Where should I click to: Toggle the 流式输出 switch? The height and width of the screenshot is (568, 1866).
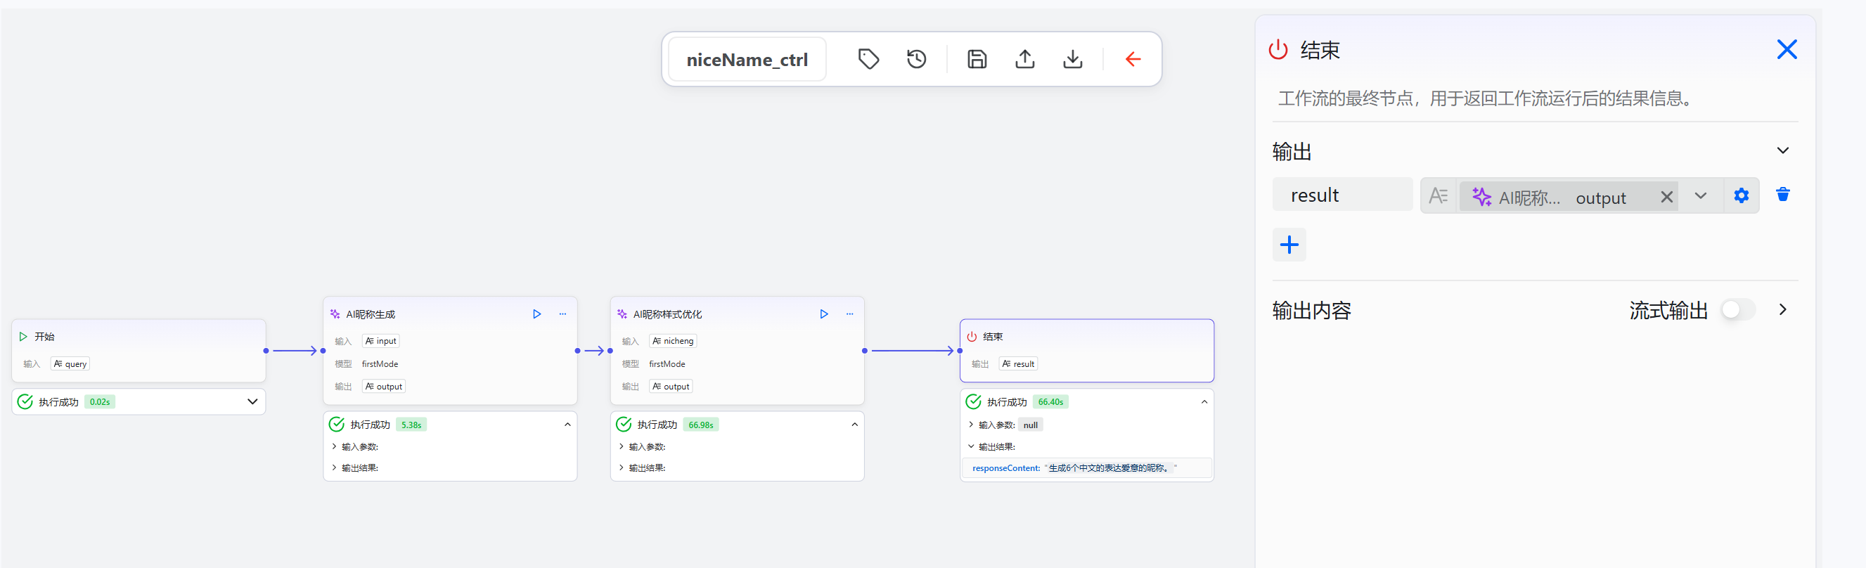coord(1738,309)
